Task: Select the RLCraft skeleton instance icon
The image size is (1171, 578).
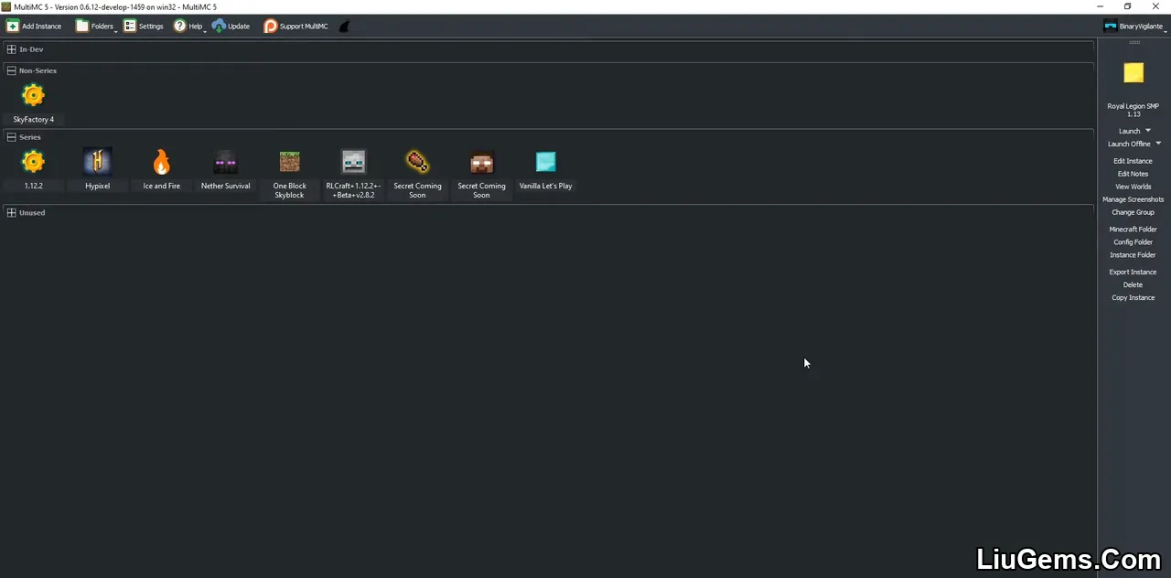Action: (353, 162)
